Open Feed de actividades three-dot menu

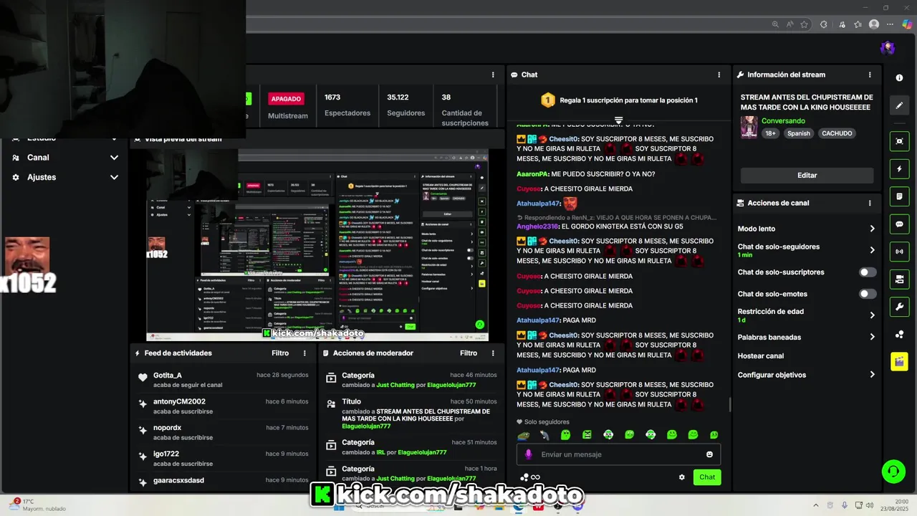304,353
